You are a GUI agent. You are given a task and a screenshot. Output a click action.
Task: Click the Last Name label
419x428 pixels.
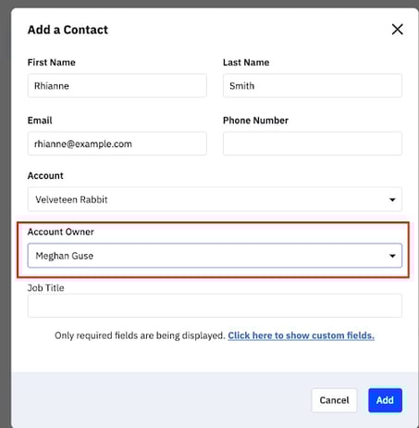tap(246, 62)
